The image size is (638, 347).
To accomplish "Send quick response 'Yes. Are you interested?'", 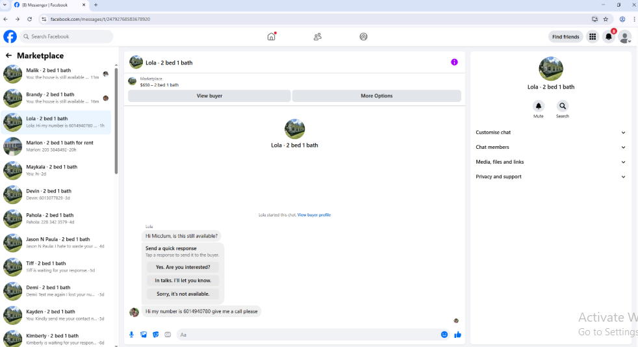I will pos(183,267).
